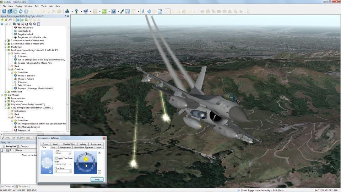Switch to the Precipitation tab

point(65,147)
